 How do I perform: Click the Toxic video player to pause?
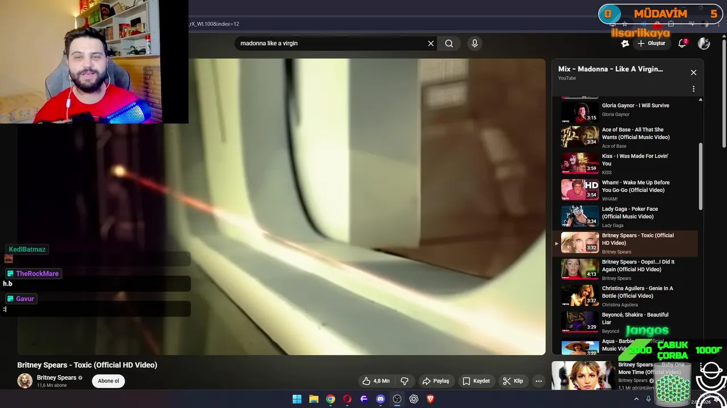pos(281,207)
